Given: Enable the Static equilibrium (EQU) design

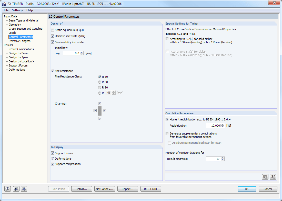Looking at the screenshot, I should pos(53,30).
